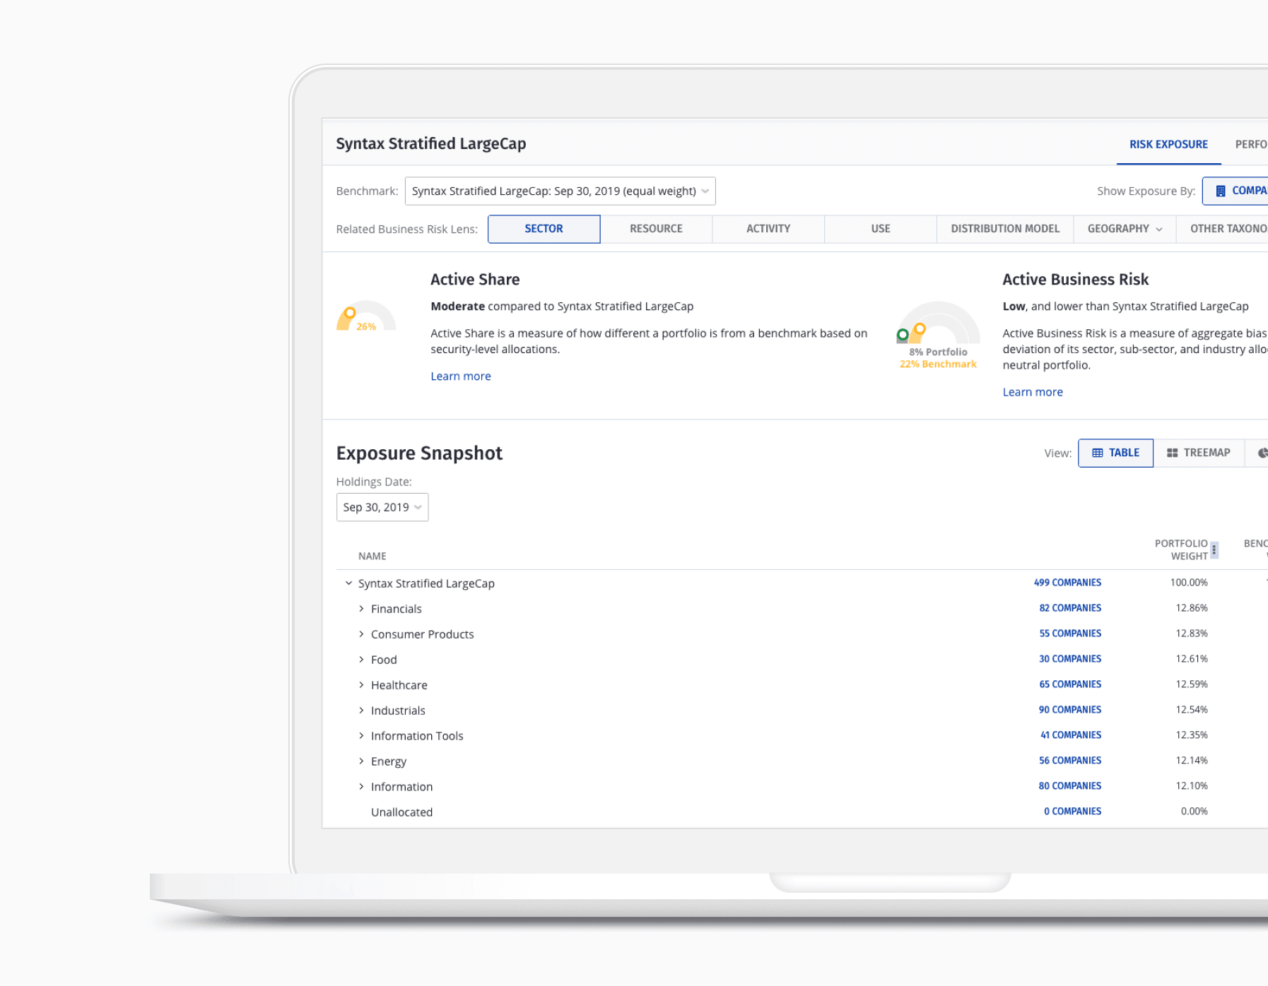The image size is (1268, 986).
Task: Expand the Information row
Action: click(361, 787)
